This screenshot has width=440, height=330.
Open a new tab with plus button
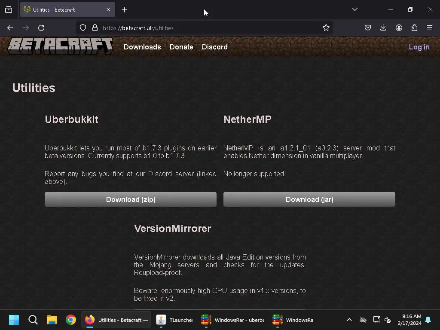124,10
